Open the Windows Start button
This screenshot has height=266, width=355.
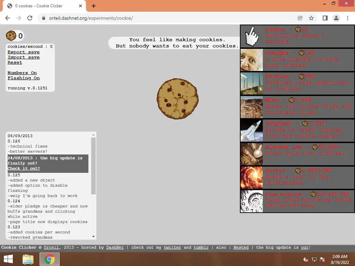pos(8,259)
